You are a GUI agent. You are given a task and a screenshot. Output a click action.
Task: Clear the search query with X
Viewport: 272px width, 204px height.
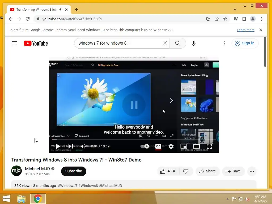(x=165, y=43)
